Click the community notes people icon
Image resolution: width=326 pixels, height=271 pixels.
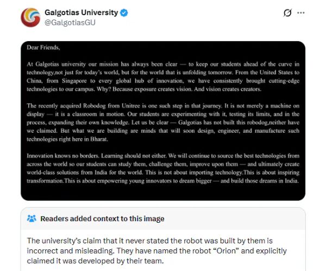[x=32, y=218]
